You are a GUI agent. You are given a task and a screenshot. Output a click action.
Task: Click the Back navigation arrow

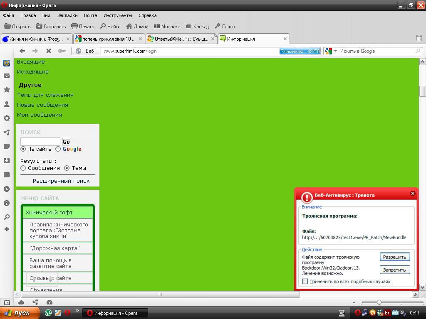click(x=22, y=51)
